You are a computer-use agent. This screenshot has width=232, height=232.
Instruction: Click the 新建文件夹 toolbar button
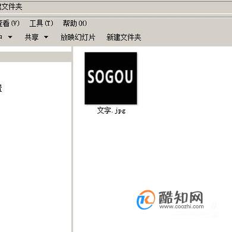(124, 37)
